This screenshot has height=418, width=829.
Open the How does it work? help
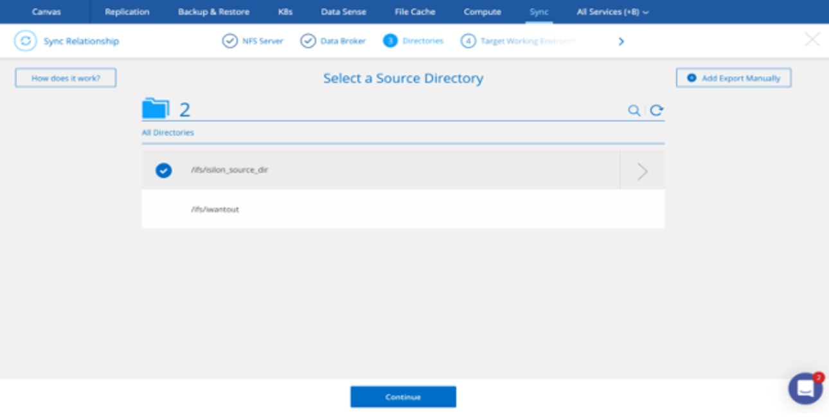coord(66,78)
